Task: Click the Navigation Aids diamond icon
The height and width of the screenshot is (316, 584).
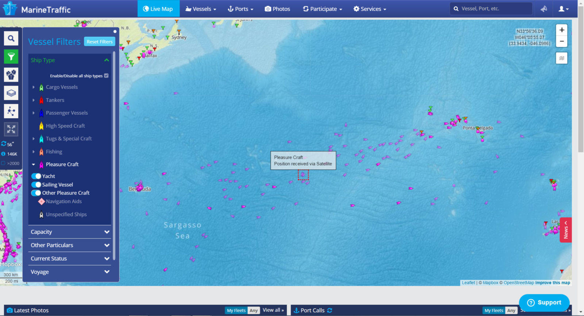Action: click(x=41, y=201)
